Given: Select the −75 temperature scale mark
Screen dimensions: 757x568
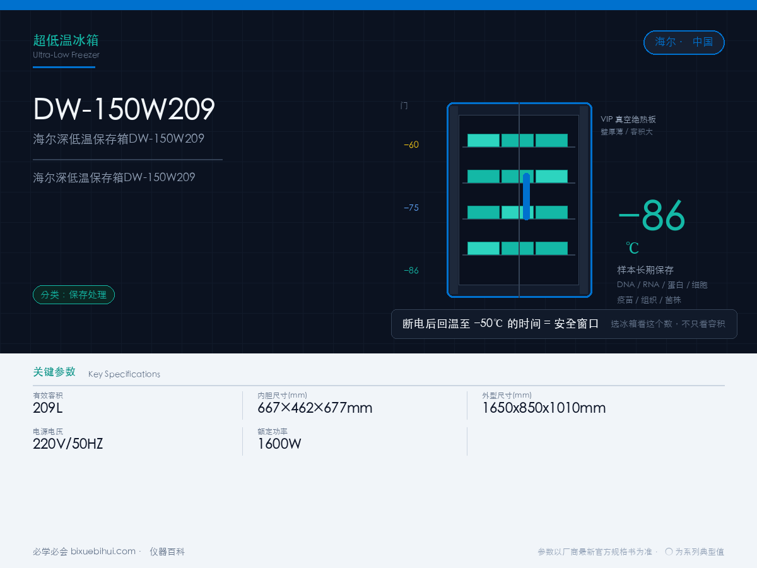Looking at the screenshot, I should point(411,208).
